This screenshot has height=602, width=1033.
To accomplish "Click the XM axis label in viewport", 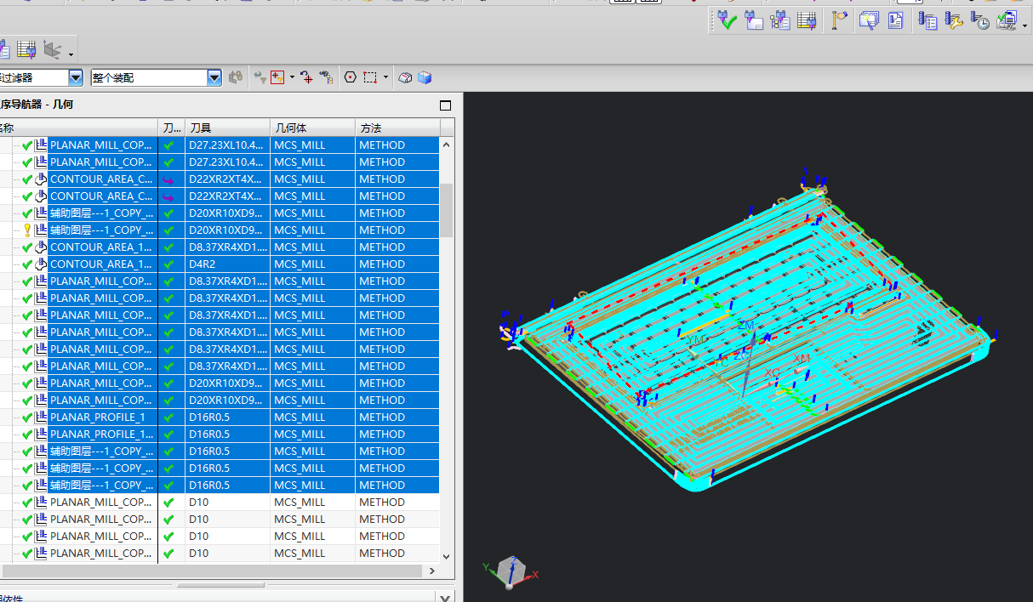I will [x=802, y=359].
